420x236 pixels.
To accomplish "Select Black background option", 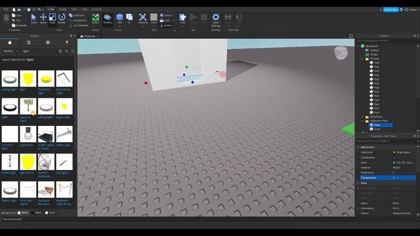I will 37,212.
